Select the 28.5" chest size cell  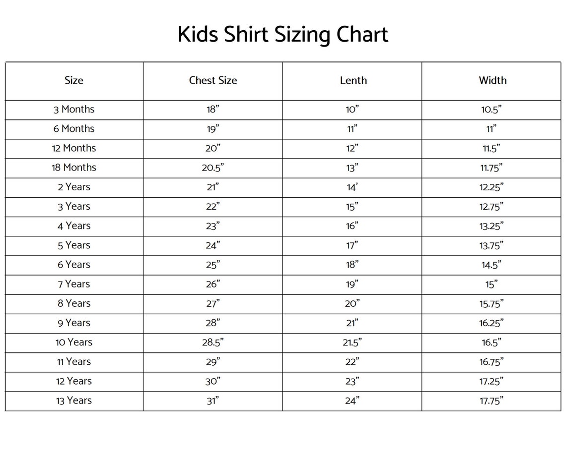coord(213,342)
